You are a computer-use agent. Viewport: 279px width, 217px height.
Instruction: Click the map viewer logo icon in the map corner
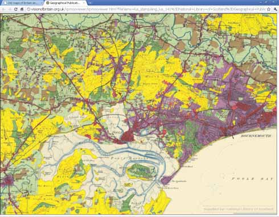pos(5,18)
